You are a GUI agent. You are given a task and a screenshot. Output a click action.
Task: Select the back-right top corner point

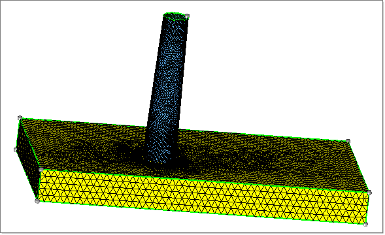pyautogui.click(x=348, y=141)
